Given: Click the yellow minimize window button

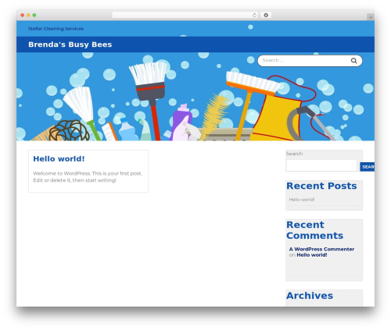Looking at the screenshot, I should (28, 15).
